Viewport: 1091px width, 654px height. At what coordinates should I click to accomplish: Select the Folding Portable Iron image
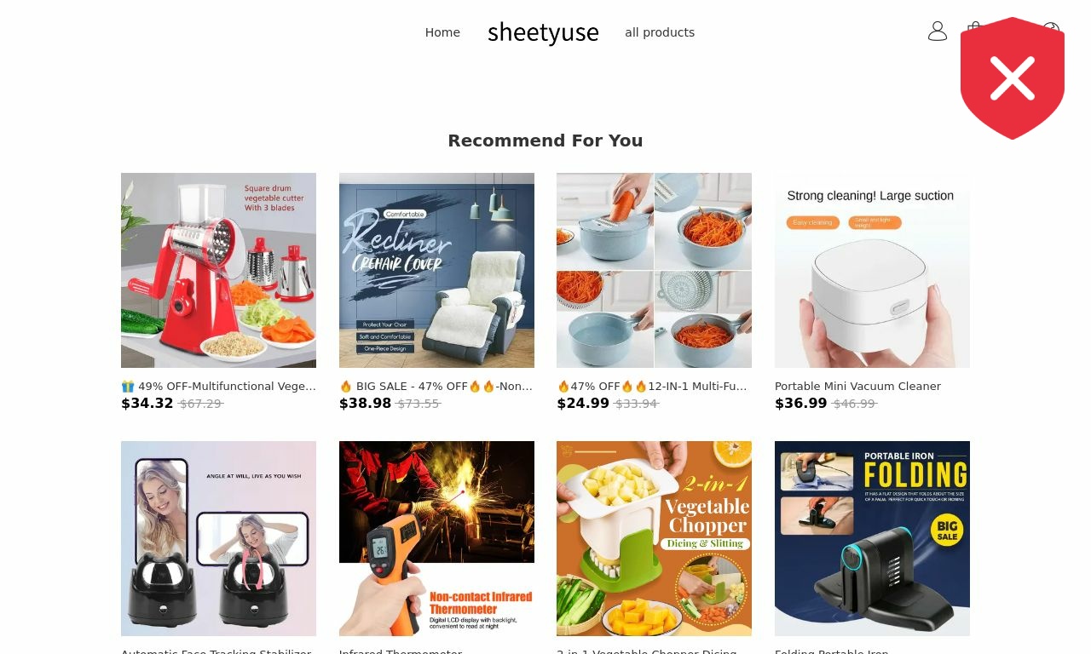(872, 538)
